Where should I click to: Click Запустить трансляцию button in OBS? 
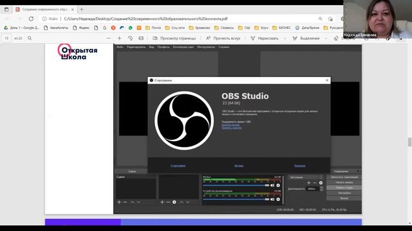344,177
